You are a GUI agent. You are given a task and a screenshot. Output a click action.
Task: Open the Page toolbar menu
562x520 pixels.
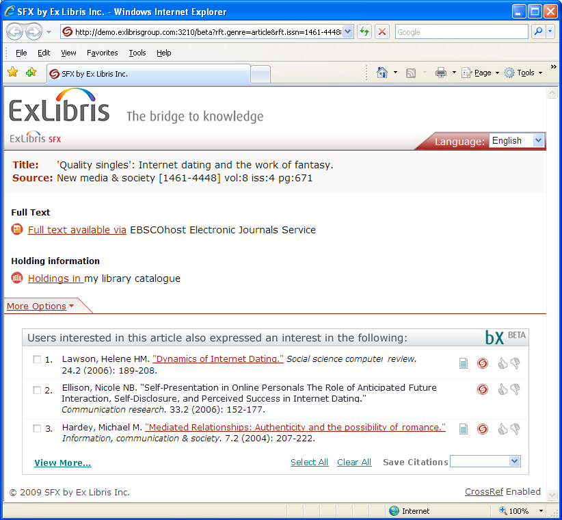pos(480,73)
